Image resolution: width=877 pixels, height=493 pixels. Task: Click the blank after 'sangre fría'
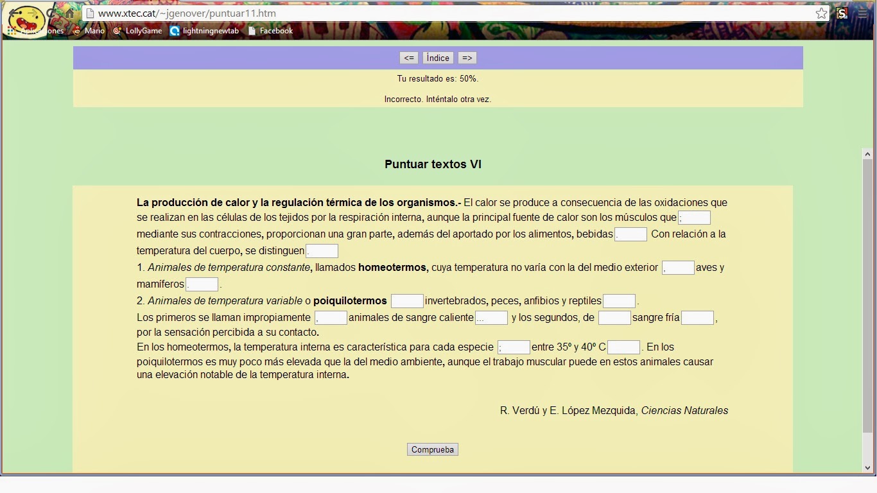(698, 318)
